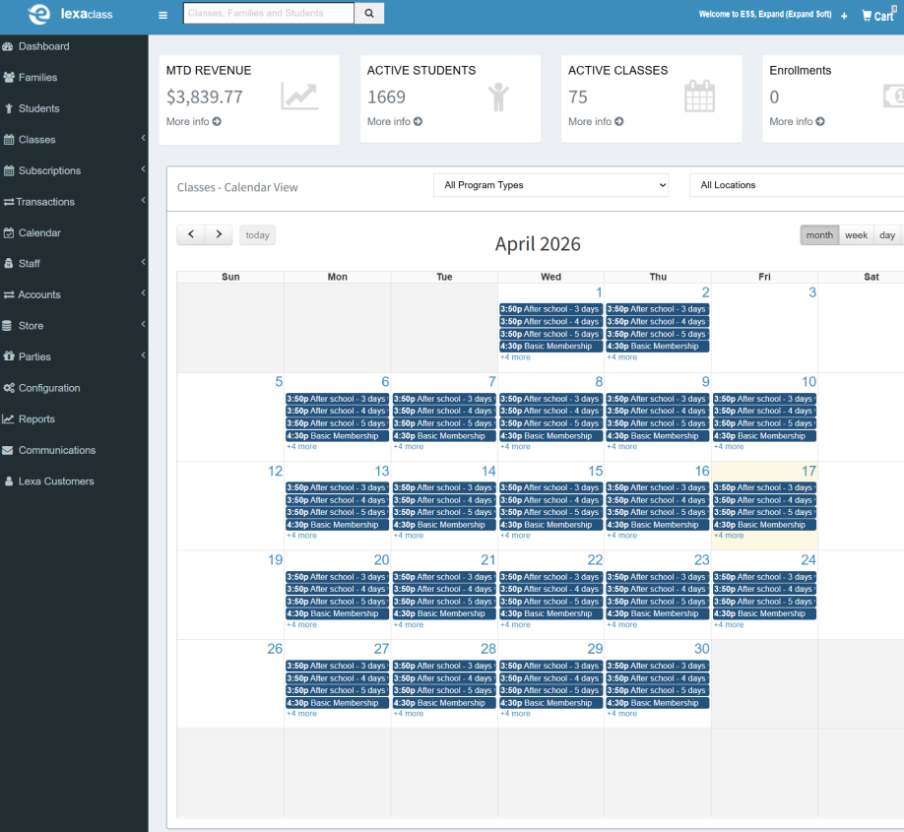
Task: Click Active Students child figure icon
Action: tap(498, 96)
